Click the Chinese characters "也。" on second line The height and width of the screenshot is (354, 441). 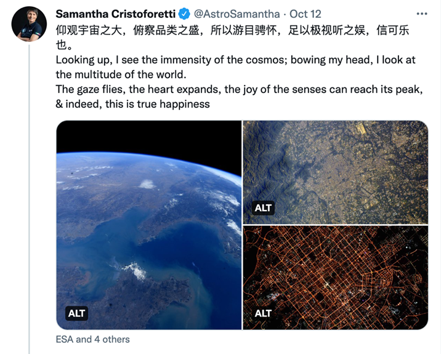tap(65, 45)
